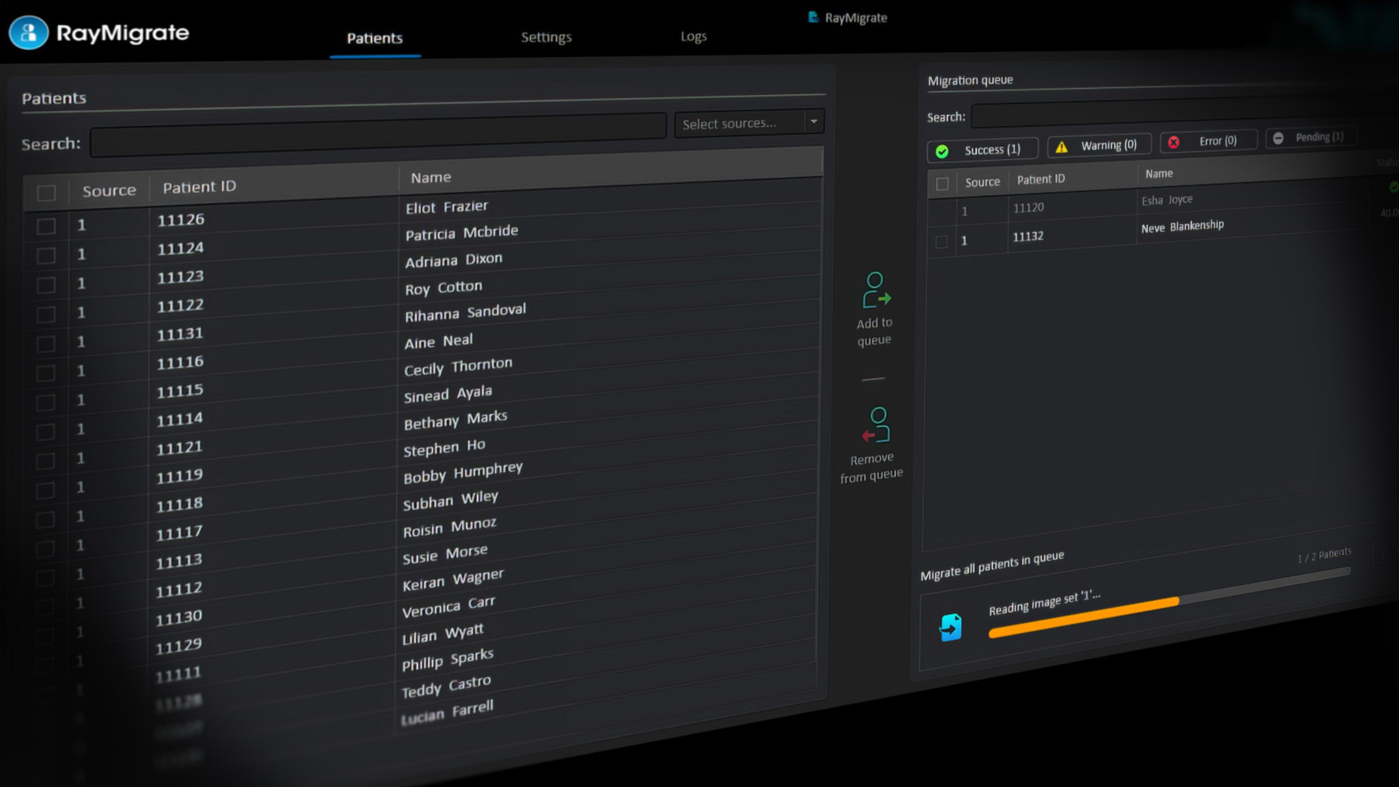Click the yellow Warning triangle icon
1399x787 pixels.
pos(1061,147)
